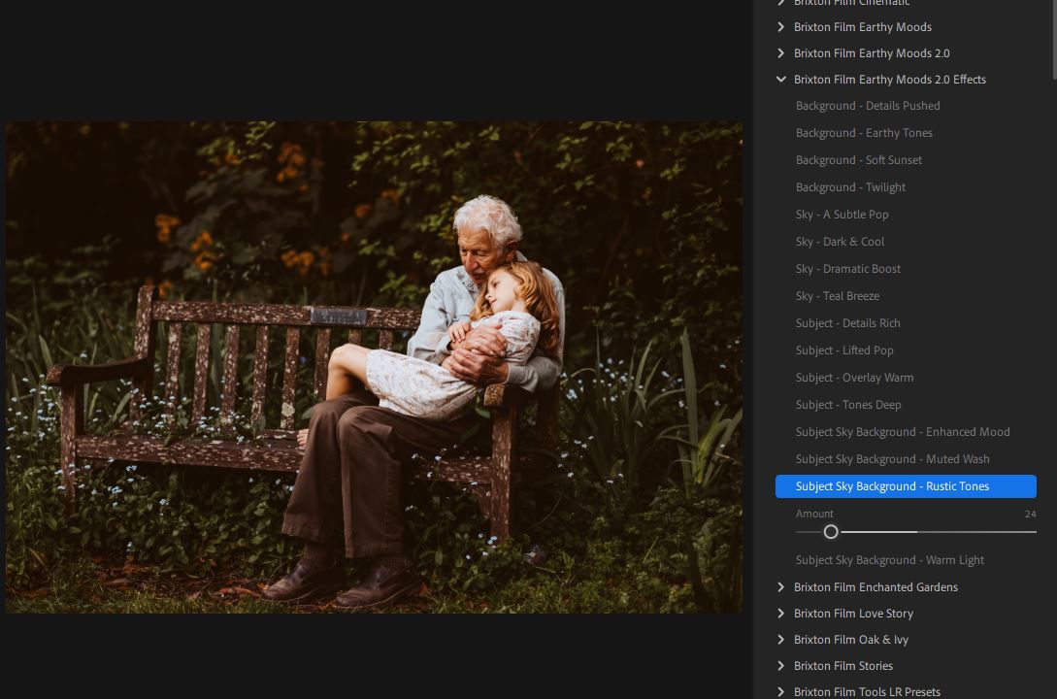
Task: Apply Subject - Overlay Warm preset
Action: pyautogui.click(x=854, y=378)
